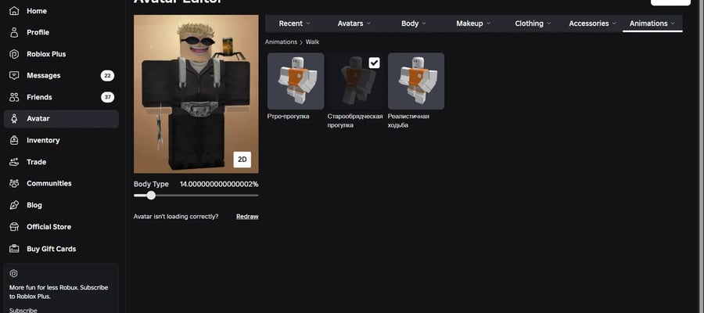Image resolution: width=704 pixels, height=313 pixels.
Task: Click the Trade arrows icon
Action: pyautogui.click(x=14, y=162)
